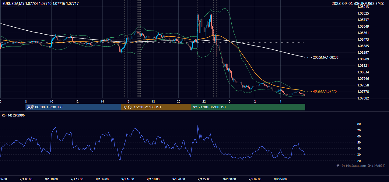Select the NY 21:00-06:00 JST session bar

coord(248,107)
